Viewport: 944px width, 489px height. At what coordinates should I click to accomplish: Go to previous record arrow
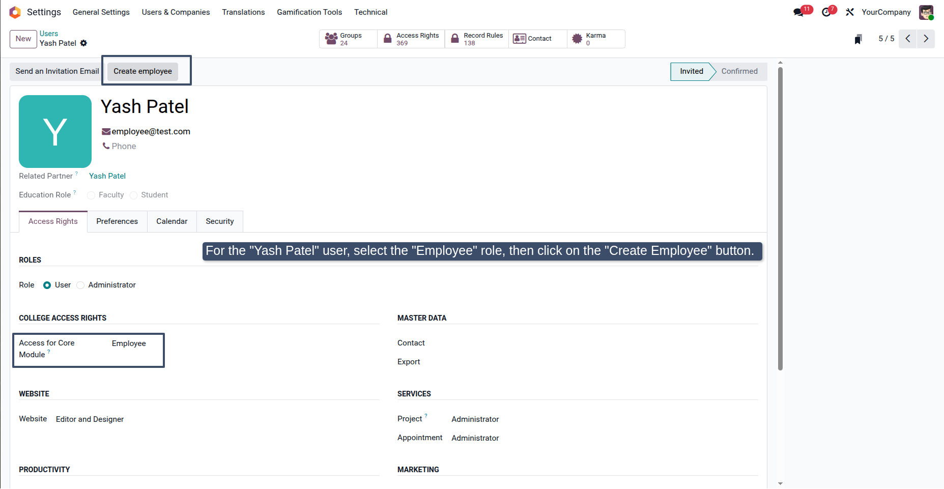point(908,39)
